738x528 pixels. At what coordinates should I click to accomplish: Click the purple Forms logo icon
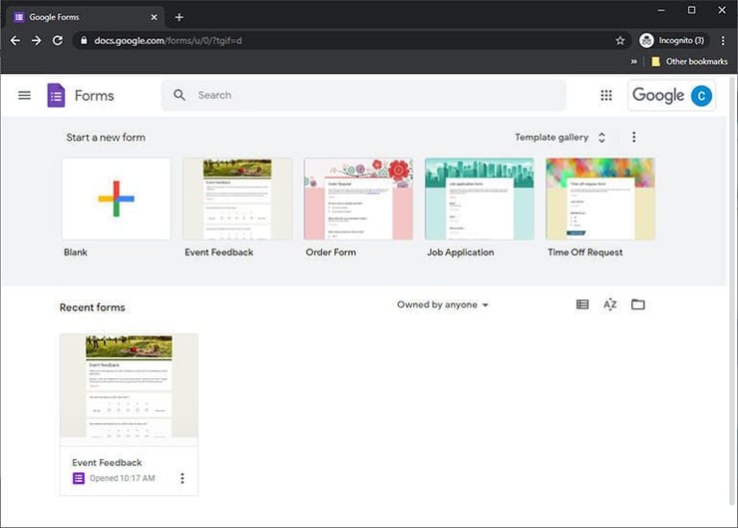click(56, 96)
